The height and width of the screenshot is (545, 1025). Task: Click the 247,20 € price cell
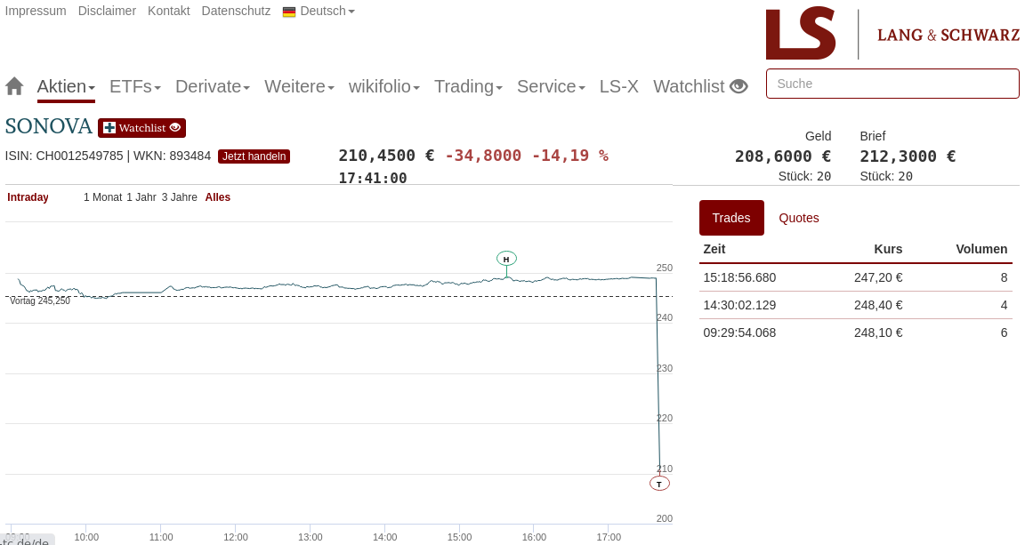coord(878,277)
